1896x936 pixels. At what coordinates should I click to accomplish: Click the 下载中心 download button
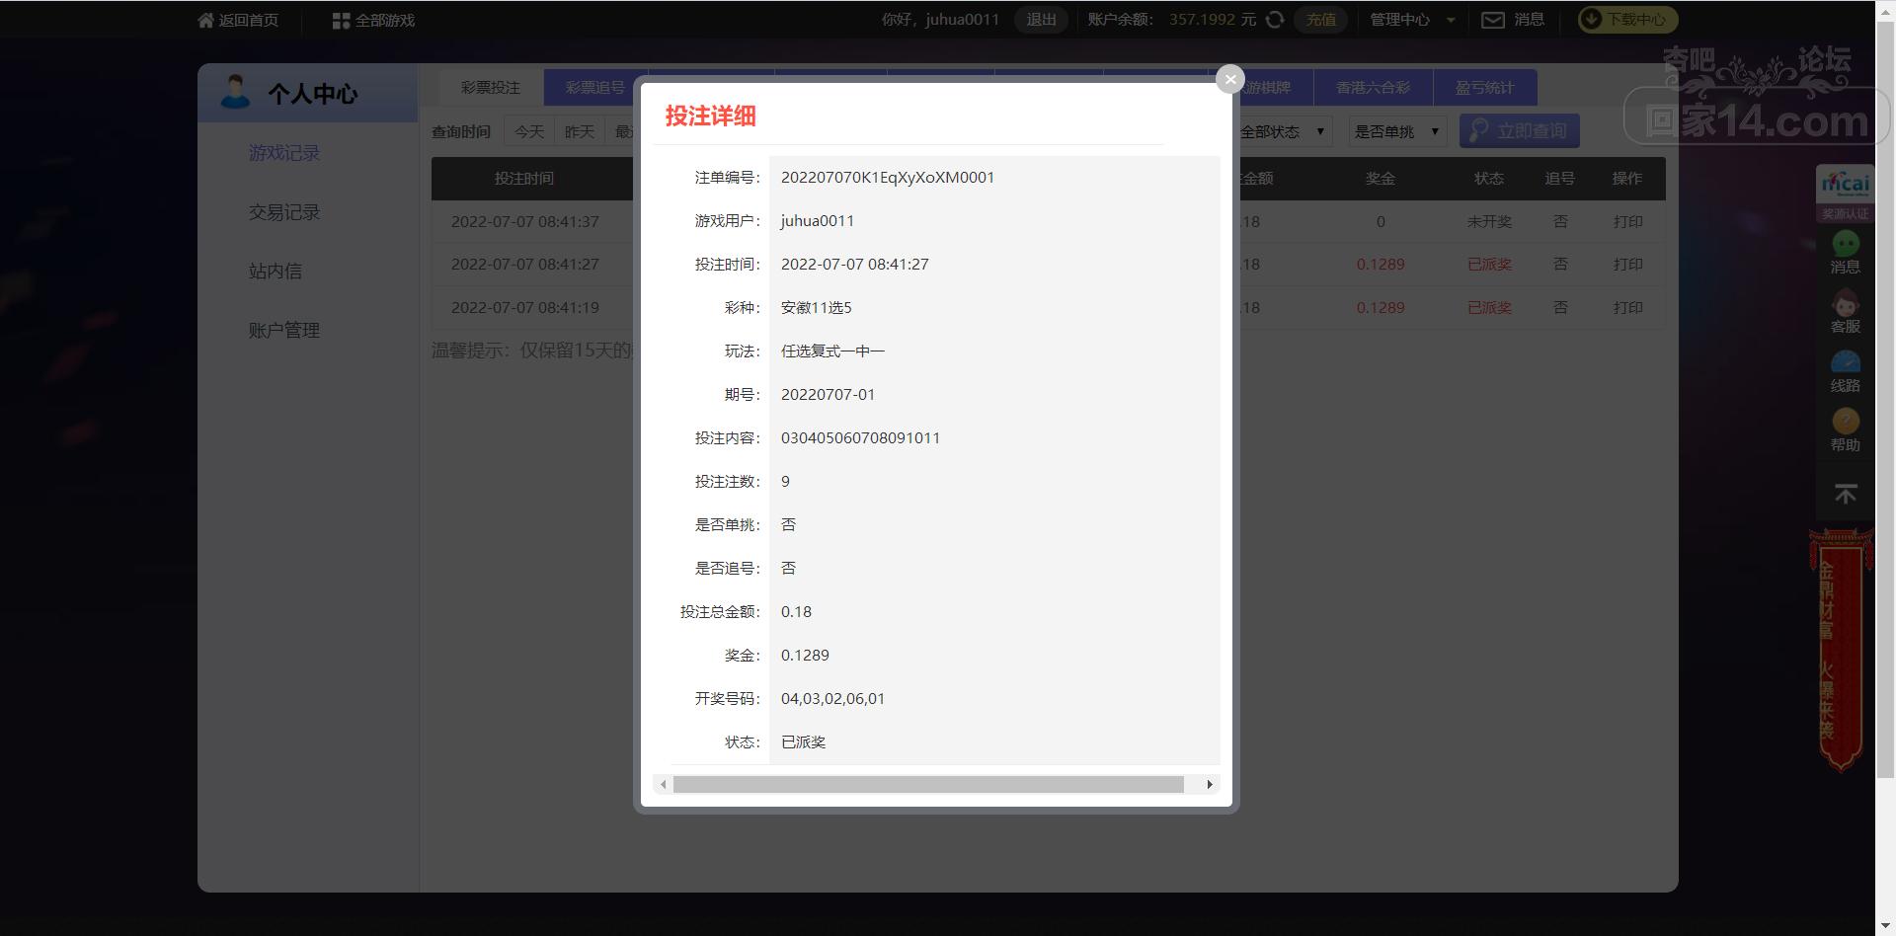pos(1626,20)
